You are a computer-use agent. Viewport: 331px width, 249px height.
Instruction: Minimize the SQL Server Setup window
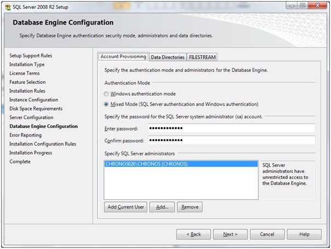[x=292, y=5]
